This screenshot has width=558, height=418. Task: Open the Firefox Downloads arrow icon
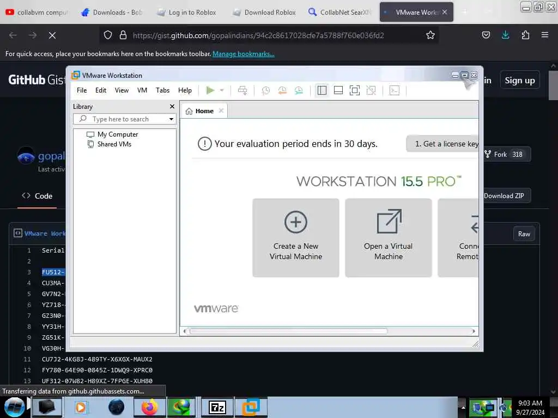[505, 35]
